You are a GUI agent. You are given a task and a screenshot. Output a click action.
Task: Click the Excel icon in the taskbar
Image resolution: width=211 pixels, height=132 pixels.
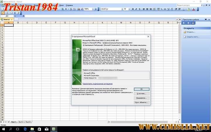coord(54,129)
